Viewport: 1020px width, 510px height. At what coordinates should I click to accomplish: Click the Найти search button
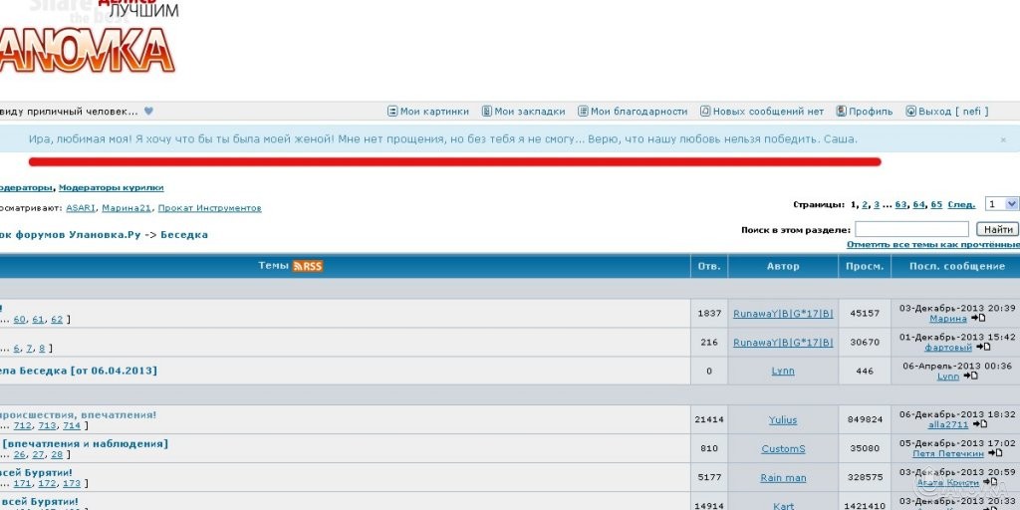pos(997,229)
